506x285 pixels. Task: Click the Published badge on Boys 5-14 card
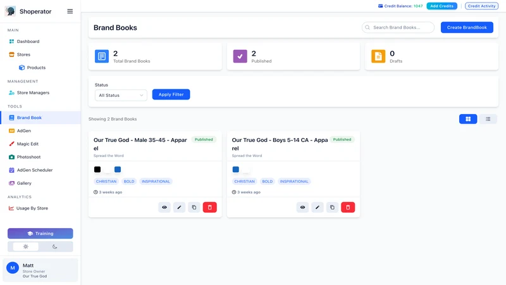coord(342,139)
